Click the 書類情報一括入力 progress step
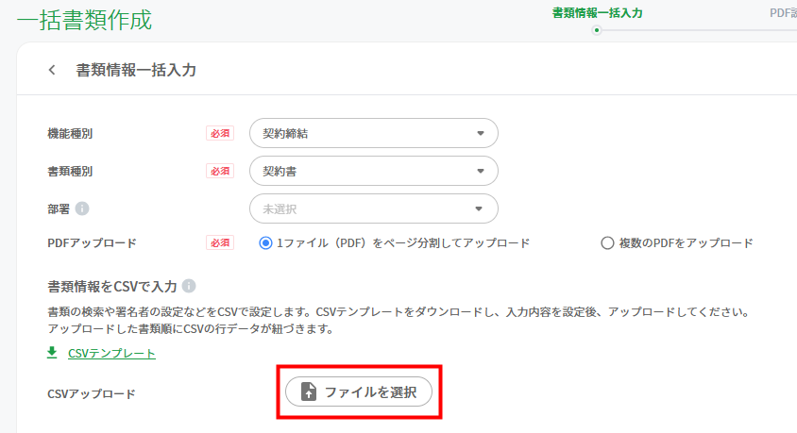Image resolution: width=797 pixels, height=433 pixels. (x=597, y=13)
